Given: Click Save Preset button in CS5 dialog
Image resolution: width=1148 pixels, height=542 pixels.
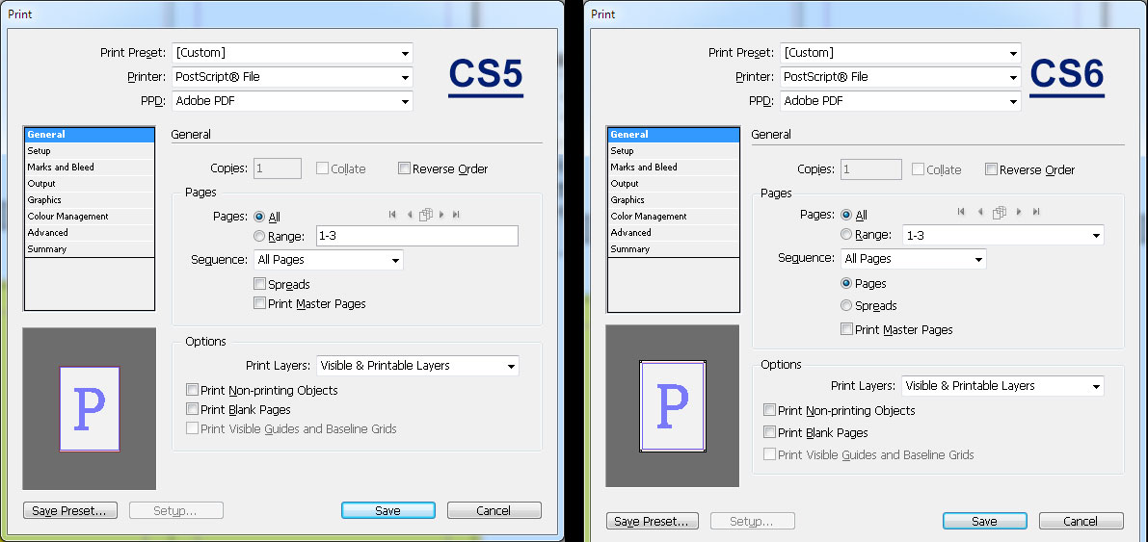Looking at the screenshot, I should point(70,510).
